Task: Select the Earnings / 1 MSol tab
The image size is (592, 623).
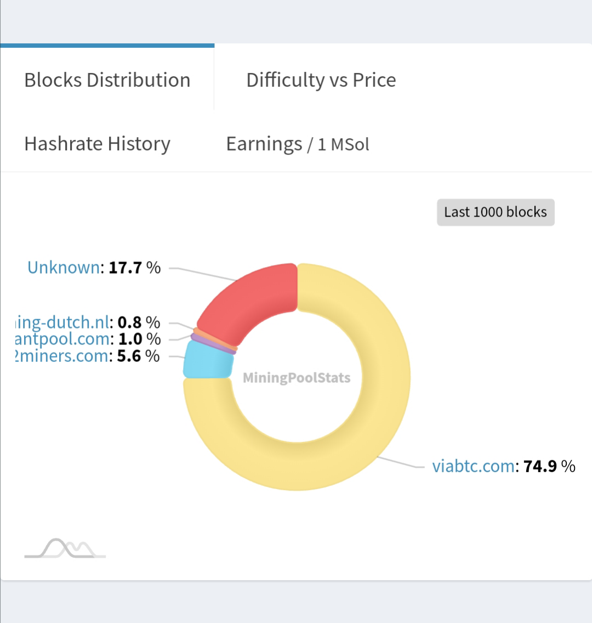Action: pyautogui.click(x=297, y=144)
